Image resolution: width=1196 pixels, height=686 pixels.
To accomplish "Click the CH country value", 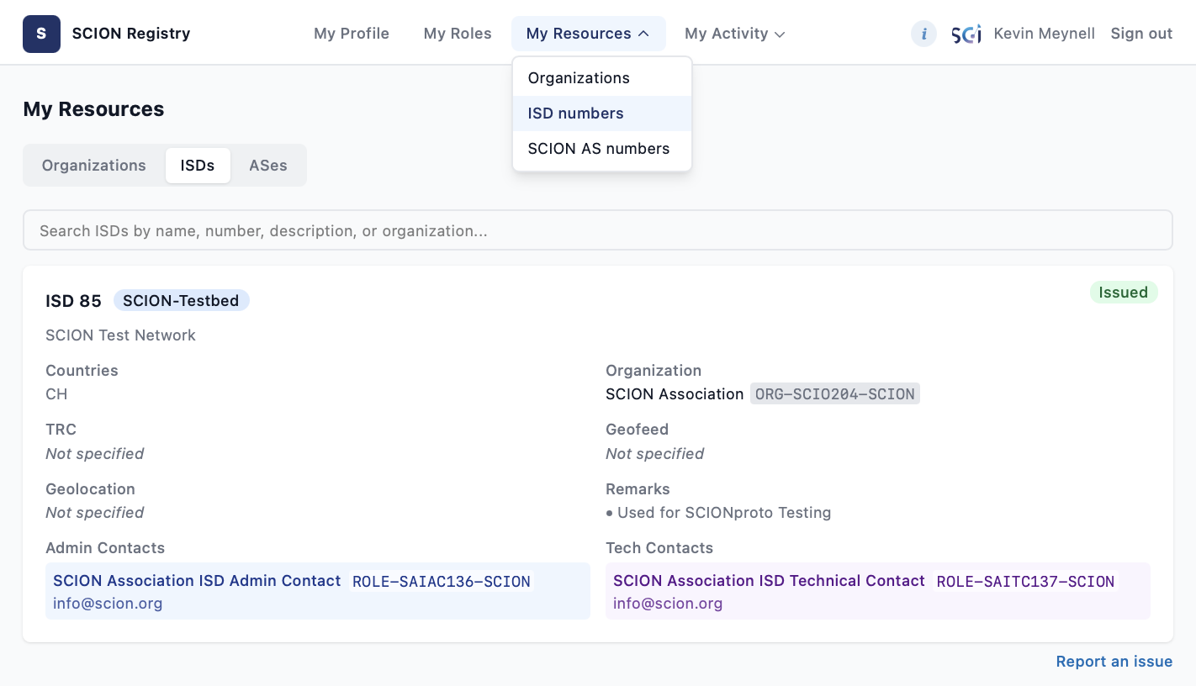I will point(56,394).
